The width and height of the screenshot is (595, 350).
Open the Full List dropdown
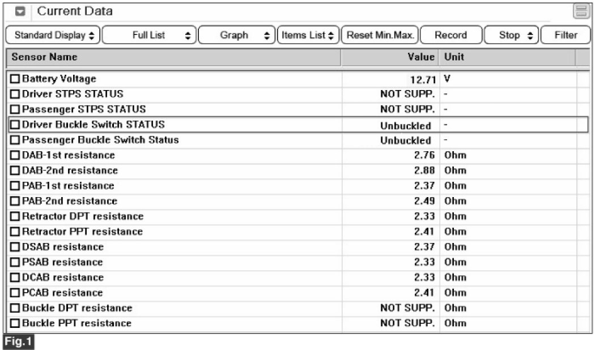[x=149, y=35]
